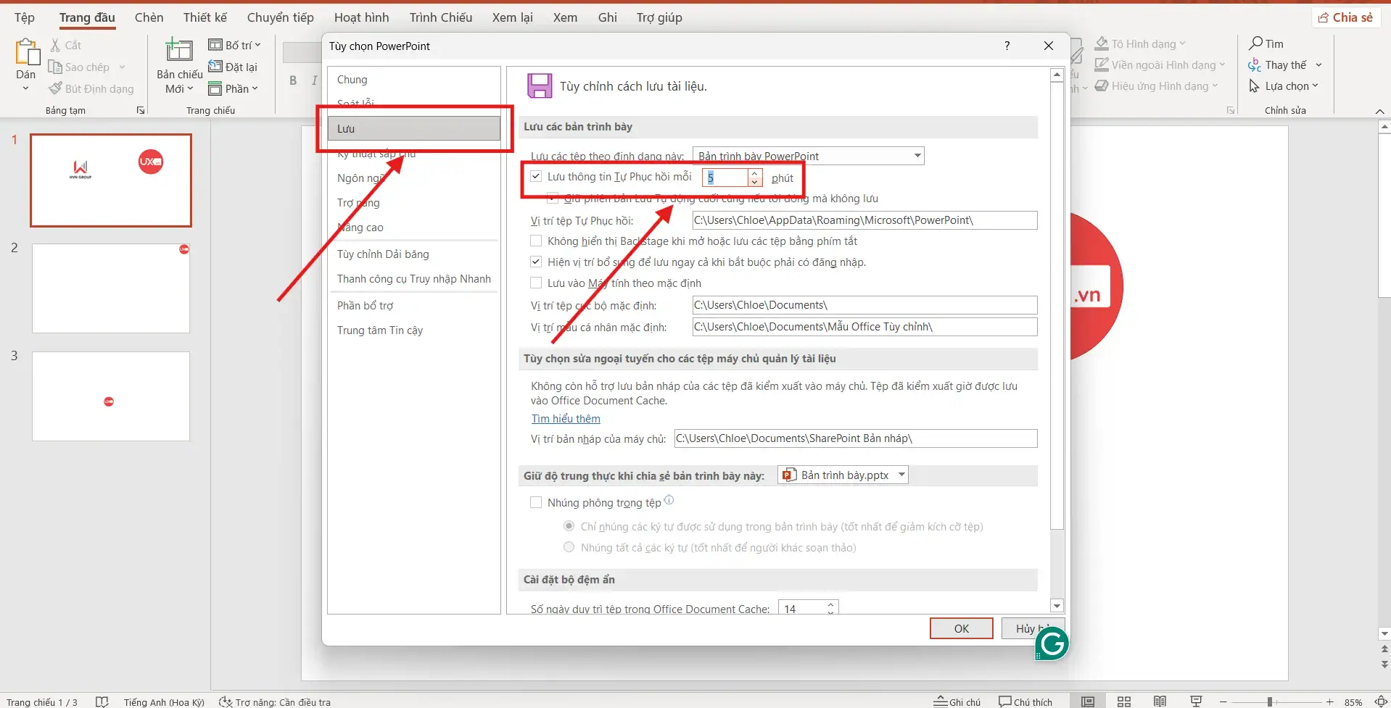Collapse the ribbon with the chevron
Viewport: 1391px width, 708px height.
1379,111
